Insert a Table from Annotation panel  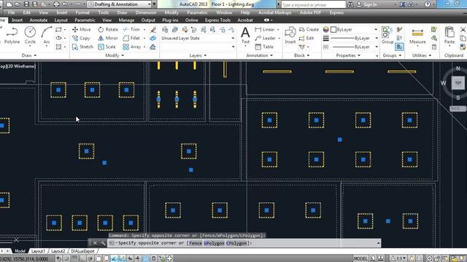[264, 47]
